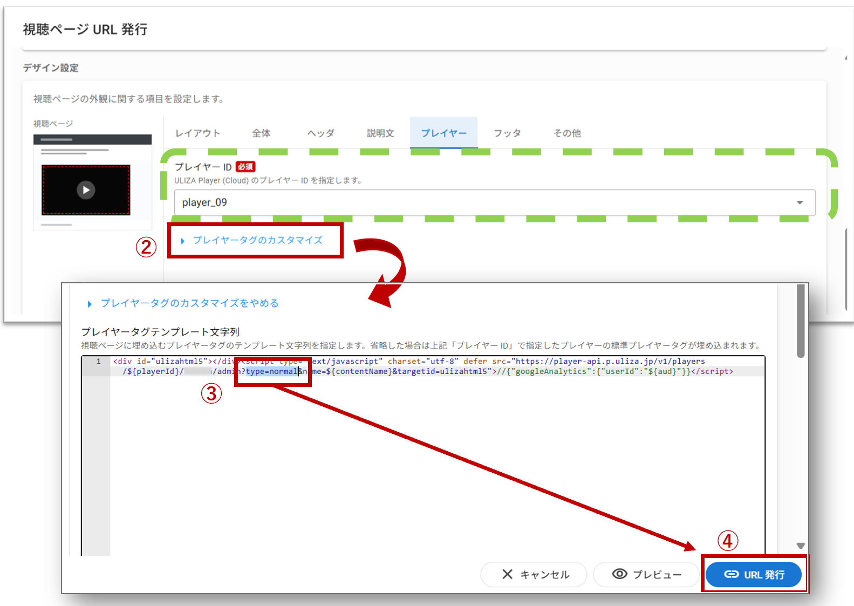The image size is (854, 606).
Task: Switch to the 全体 tab
Action: point(261,133)
